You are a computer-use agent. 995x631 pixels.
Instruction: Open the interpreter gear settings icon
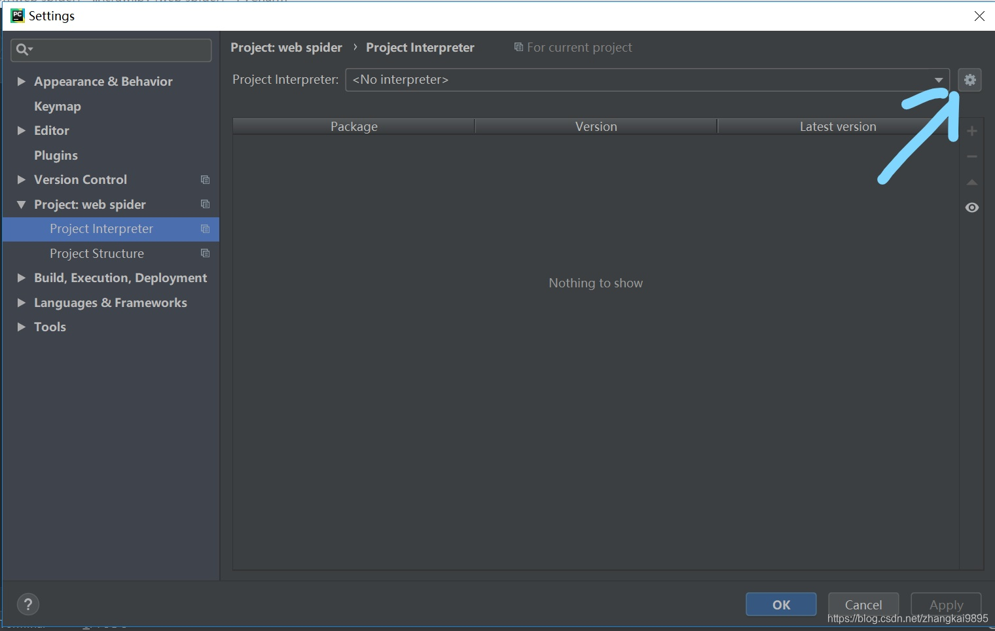[x=969, y=80]
